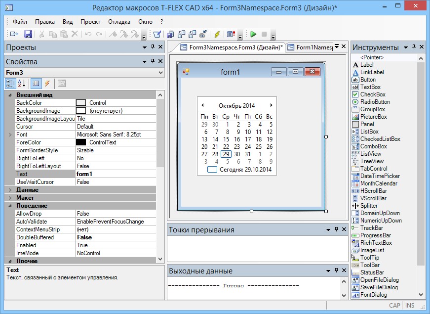430x314 pixels.
Task: Click the breakpoints window toolbar icon
Action: click(x=231, y=34)
